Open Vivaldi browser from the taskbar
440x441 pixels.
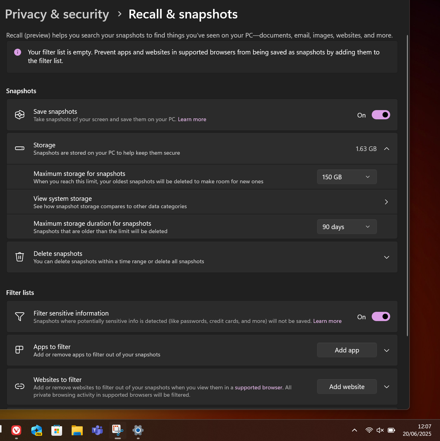[16, 430]
